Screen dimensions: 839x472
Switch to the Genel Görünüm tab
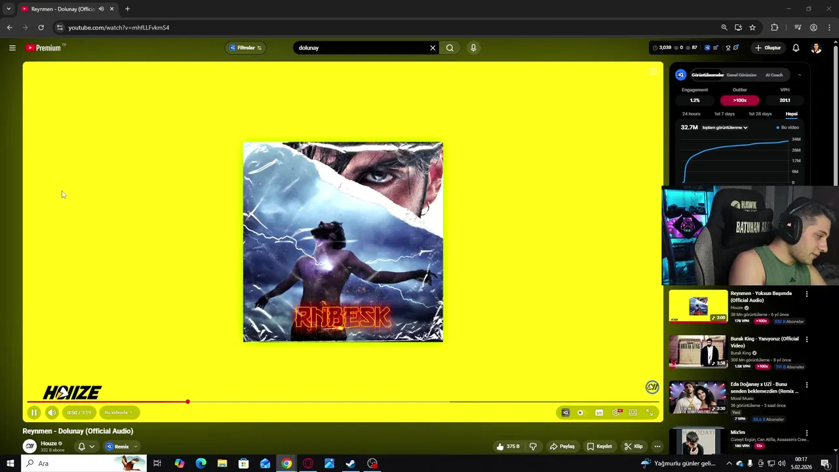741,75
